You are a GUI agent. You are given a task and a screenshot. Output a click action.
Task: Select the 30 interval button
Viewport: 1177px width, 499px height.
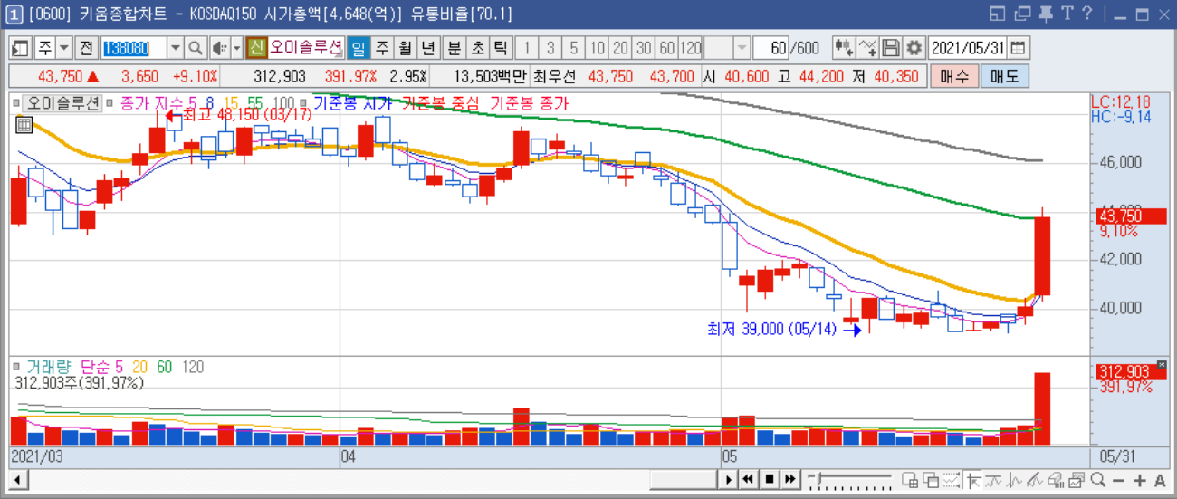click(x=644, y=48)
